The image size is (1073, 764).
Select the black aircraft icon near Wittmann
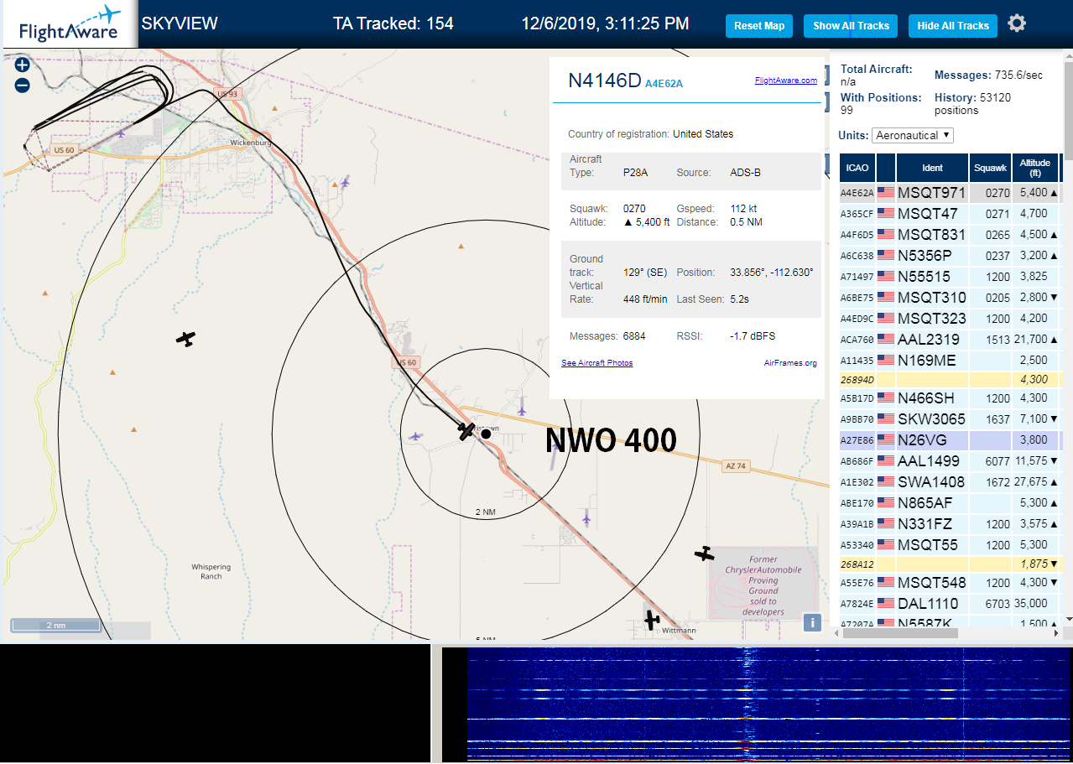[652, 620]
